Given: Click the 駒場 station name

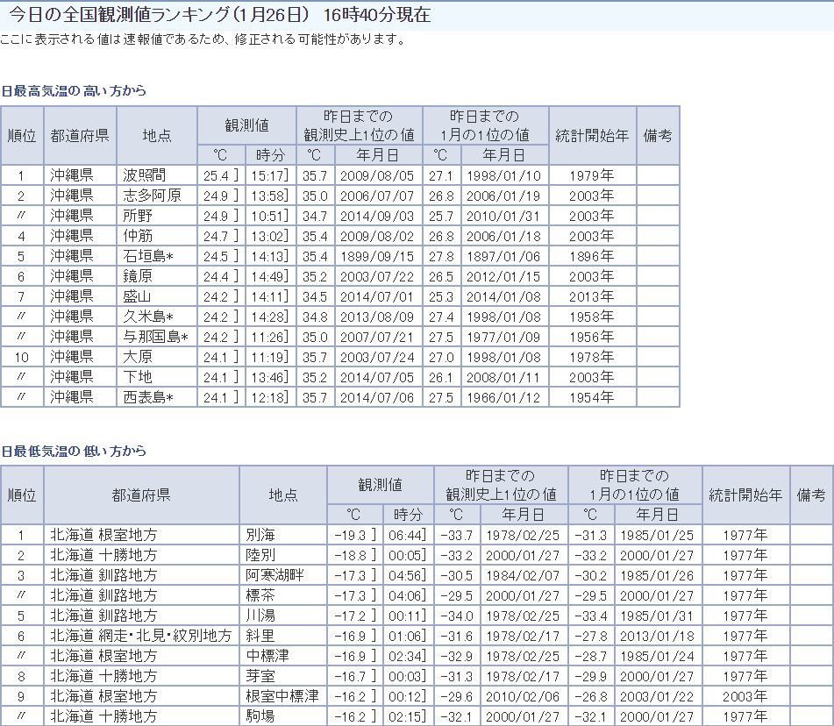Looking at the screenshot, I should (261, 715).
